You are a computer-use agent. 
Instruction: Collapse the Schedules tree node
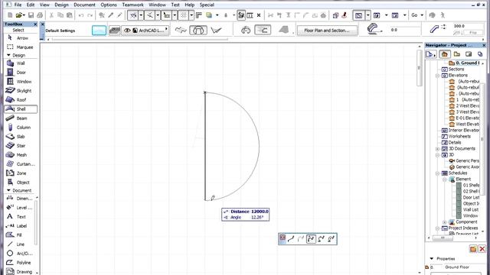coord(438,173)
